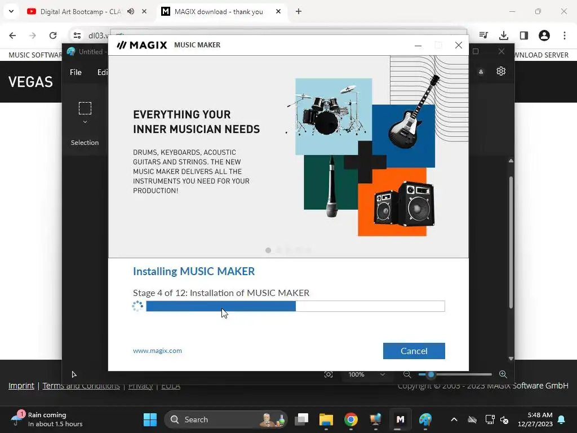Viewport: 577px width, 433px height.
Task: Open the Windows Start menu
Action: 150,419
